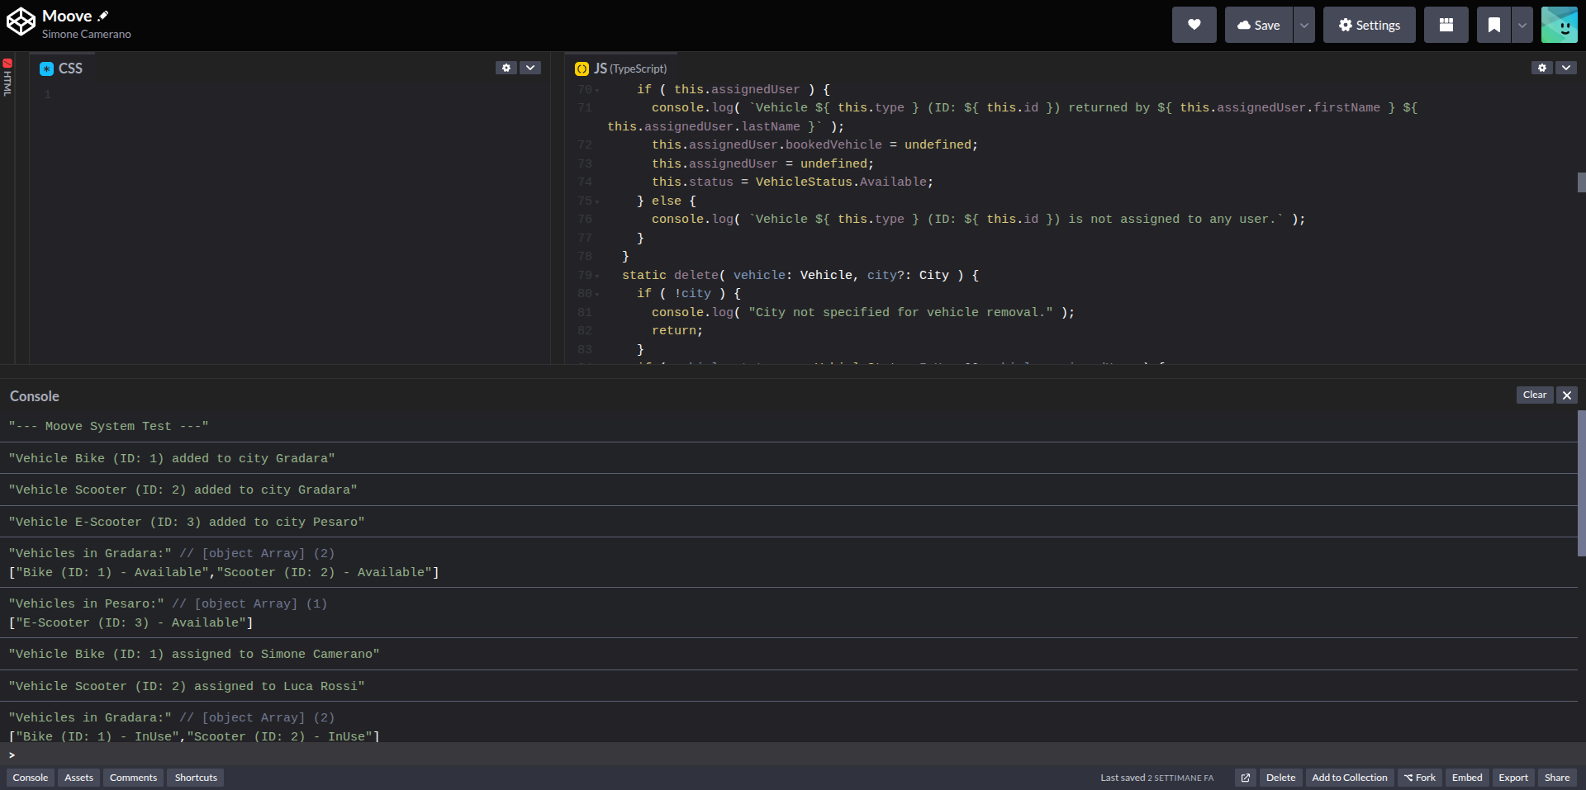Toggle the Console button in footer

[31, 778]
